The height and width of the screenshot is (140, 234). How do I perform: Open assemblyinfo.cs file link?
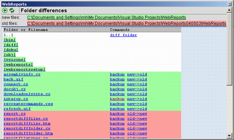click(22, 74)
